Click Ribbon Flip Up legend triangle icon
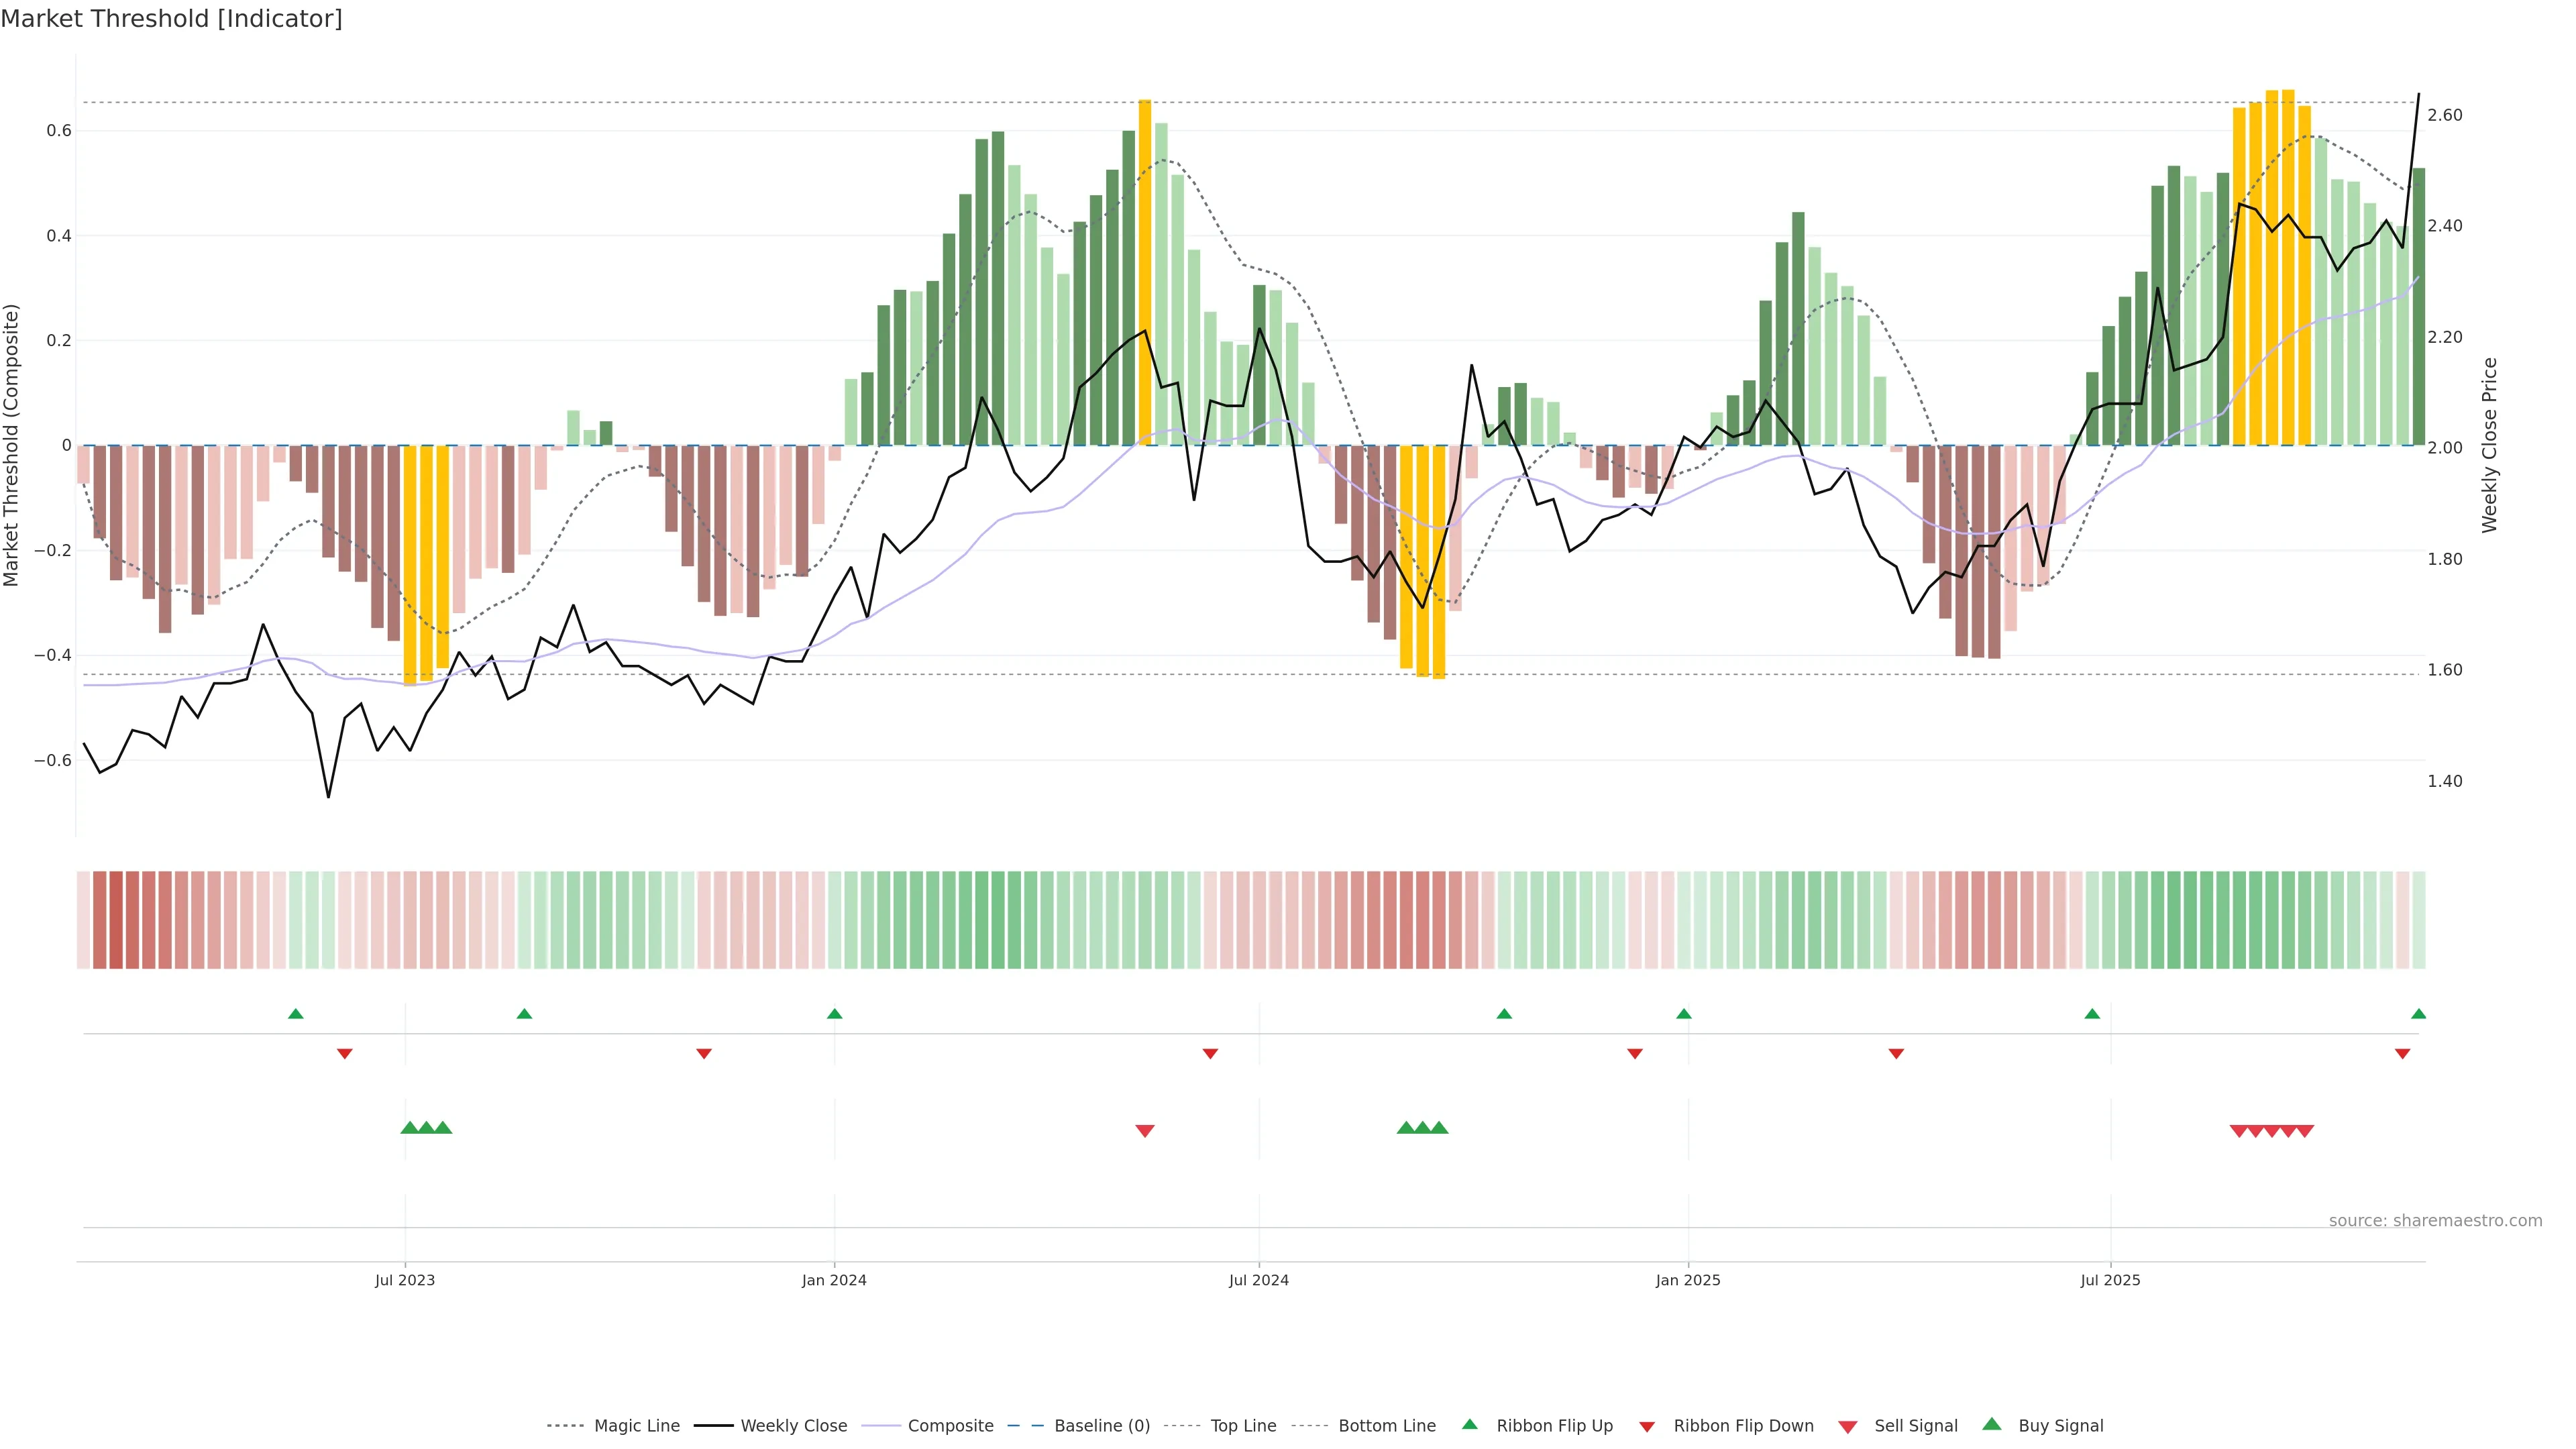 click(1469, 1425)
